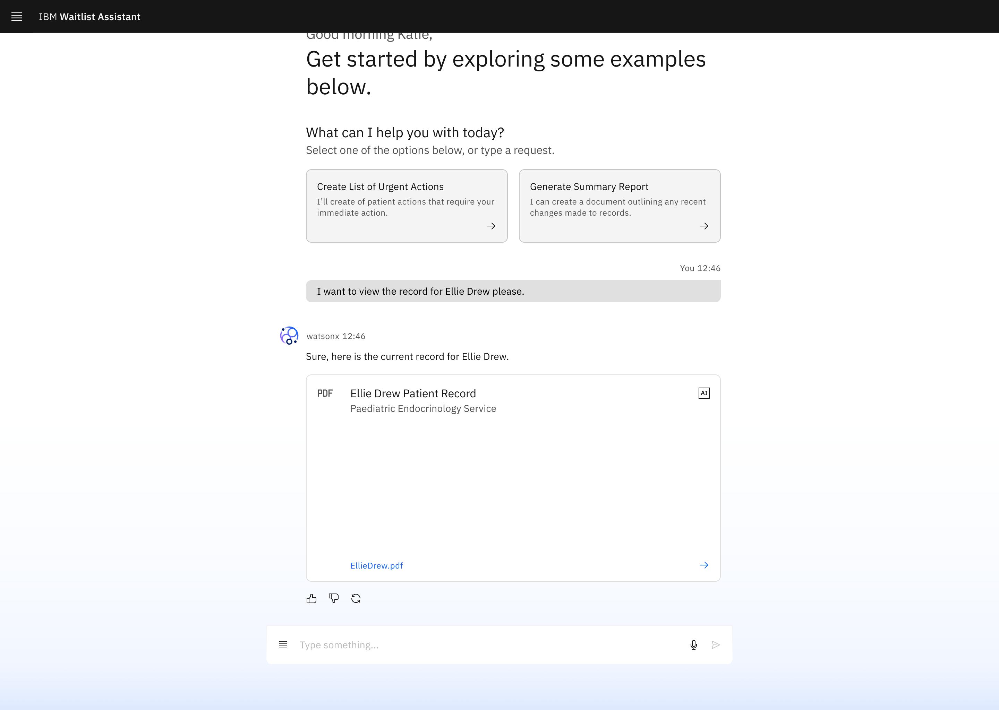
Task: Click the watsonx avatar icon
Action: pyautogui.click(x=289, y=335)
